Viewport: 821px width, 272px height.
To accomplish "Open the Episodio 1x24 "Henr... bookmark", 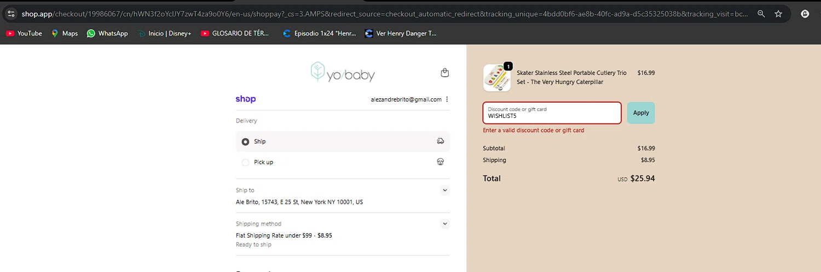I will (x=320, y=33).
